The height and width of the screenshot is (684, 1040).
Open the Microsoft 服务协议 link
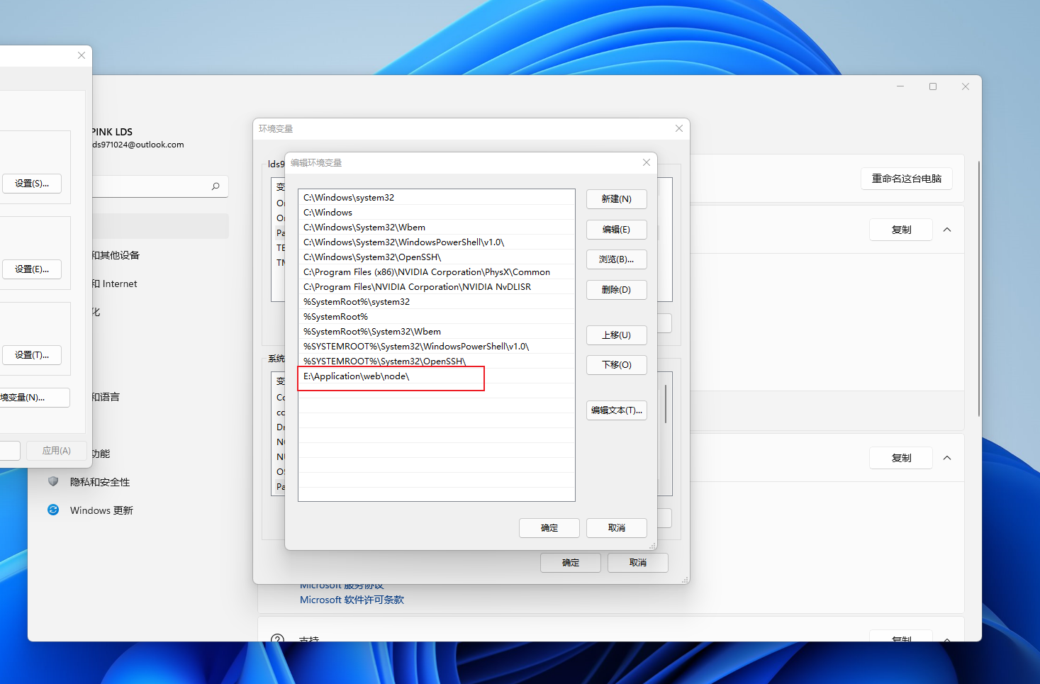342,584
